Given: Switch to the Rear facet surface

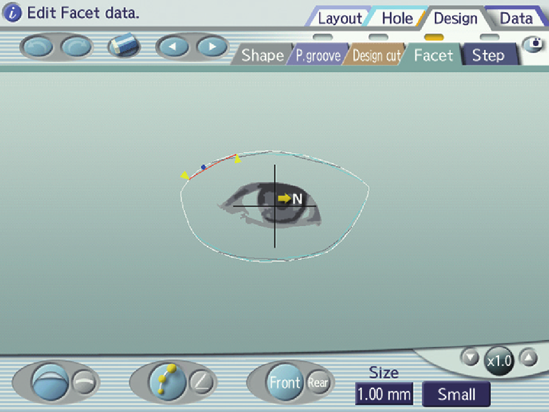Looking at the screenshot, I should (x=318, y=382).
